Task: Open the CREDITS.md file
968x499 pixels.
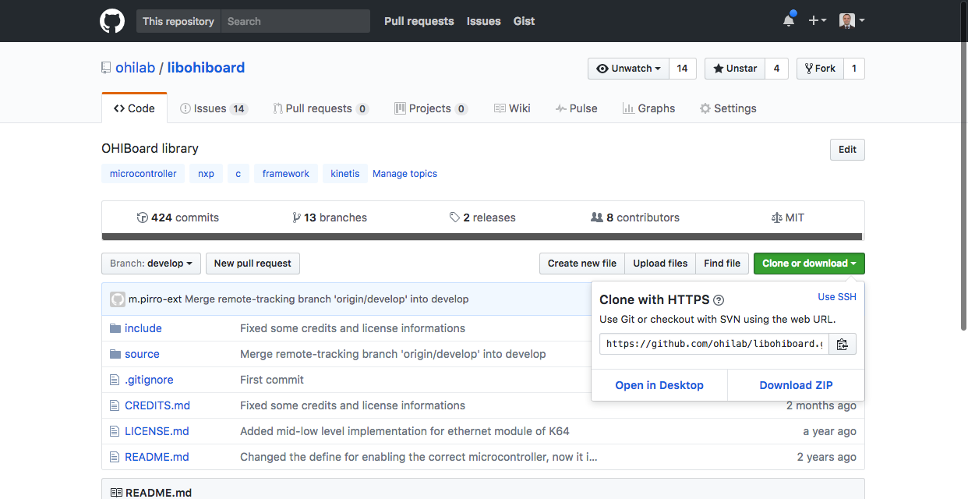Action: tap(157, 405)
